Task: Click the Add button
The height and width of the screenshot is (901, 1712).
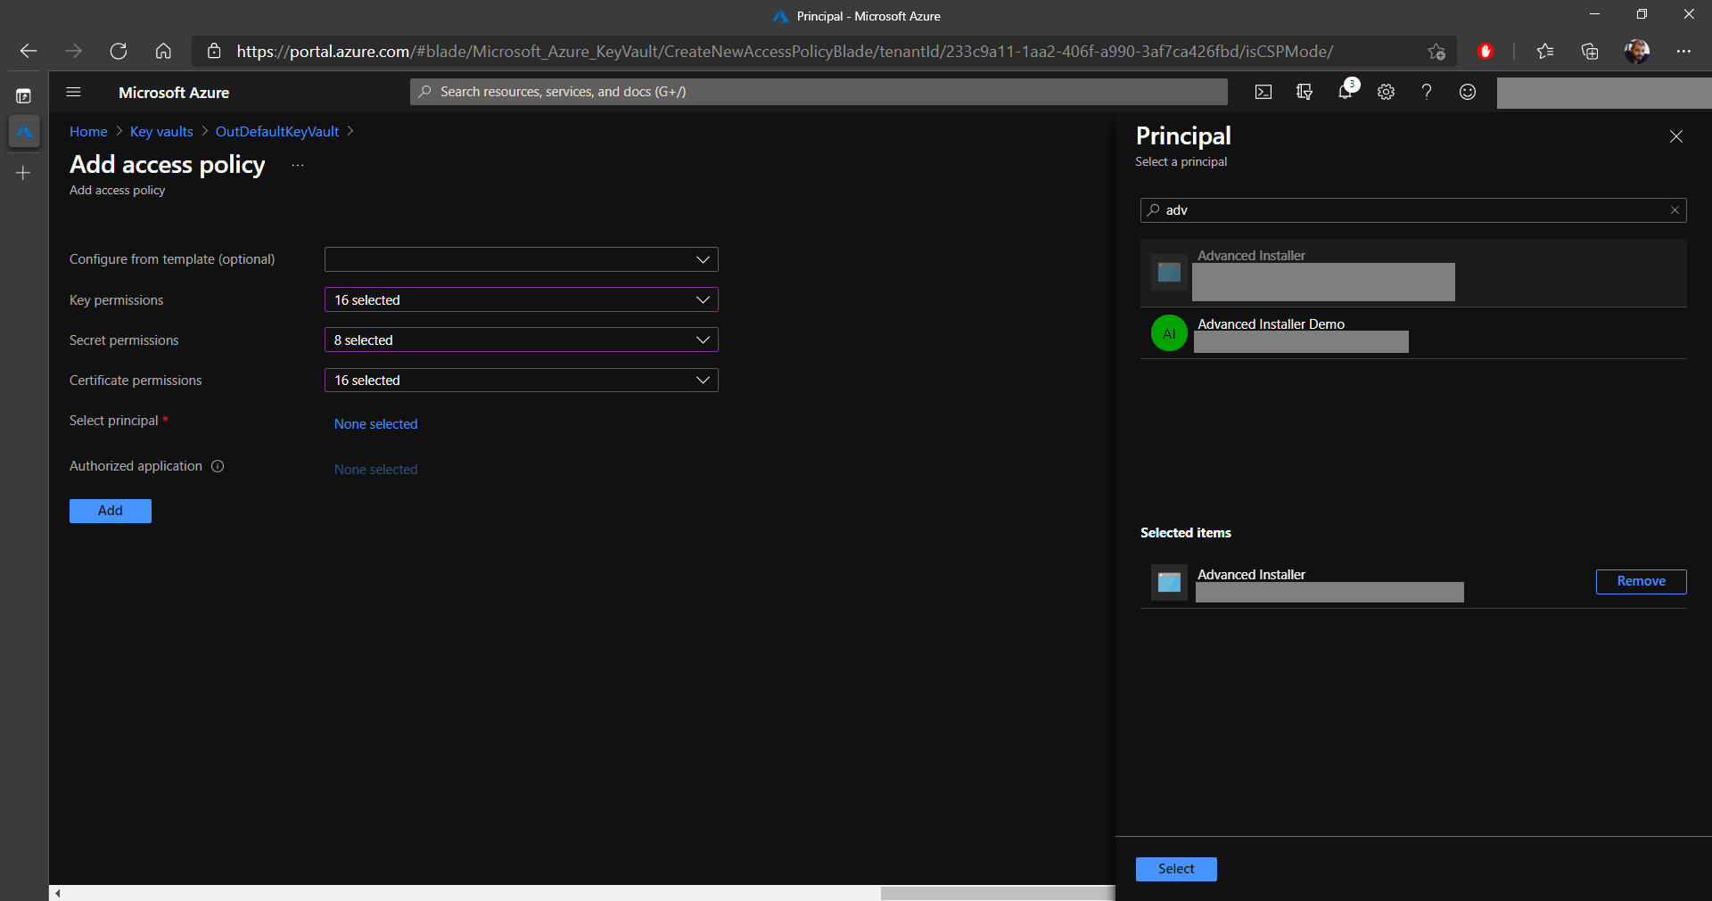Action: tap(111, 511)
